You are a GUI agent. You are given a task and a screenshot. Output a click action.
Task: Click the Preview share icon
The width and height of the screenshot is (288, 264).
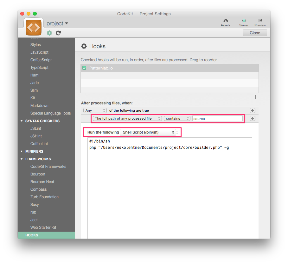tap(260, 23)
